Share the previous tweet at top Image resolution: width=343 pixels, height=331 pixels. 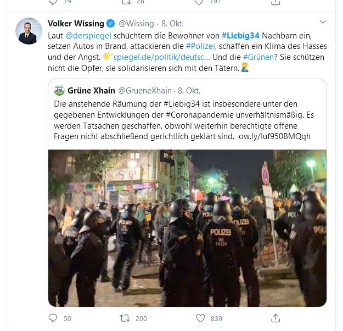coord(275,2)
